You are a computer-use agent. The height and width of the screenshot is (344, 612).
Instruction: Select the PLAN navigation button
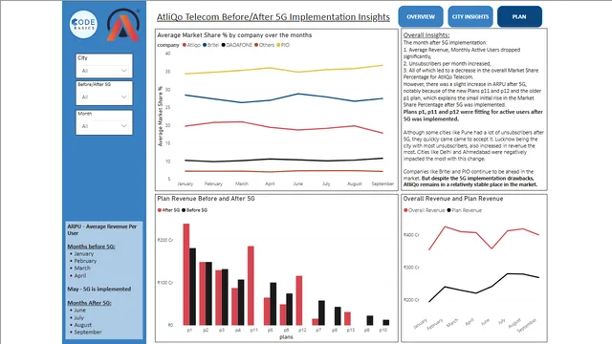[519, 17]
